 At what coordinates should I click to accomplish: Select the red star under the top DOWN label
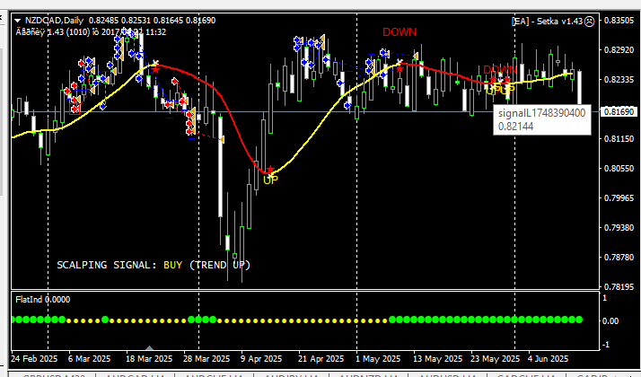(400, 69)
